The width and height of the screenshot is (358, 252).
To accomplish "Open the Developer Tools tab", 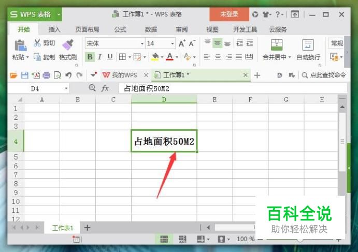I will point(245,29).
